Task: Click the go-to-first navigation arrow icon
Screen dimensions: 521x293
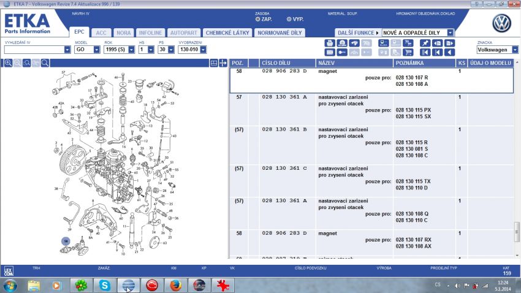Action: [x=425, y=52]
